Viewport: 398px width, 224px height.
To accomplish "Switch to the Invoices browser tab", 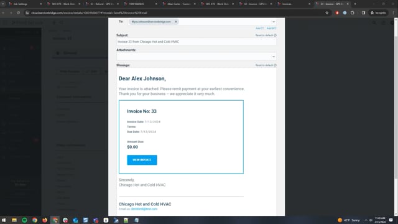I will pos(294,4).
